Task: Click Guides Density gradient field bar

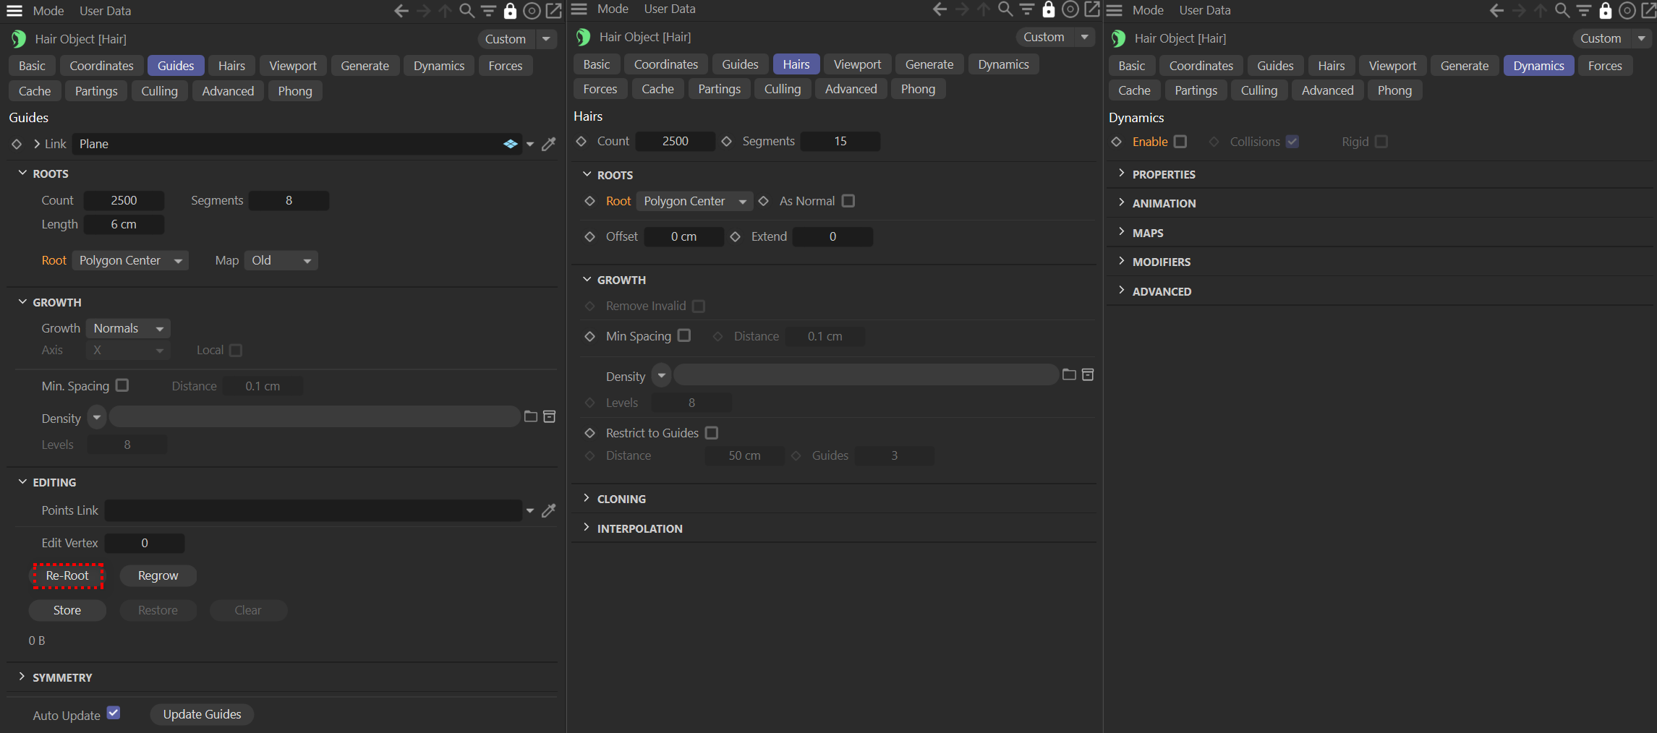Action: 315,416
